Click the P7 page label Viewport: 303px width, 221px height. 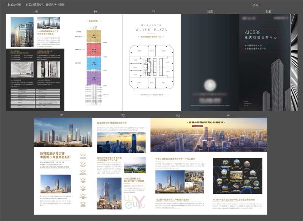[x=153, y=12]
